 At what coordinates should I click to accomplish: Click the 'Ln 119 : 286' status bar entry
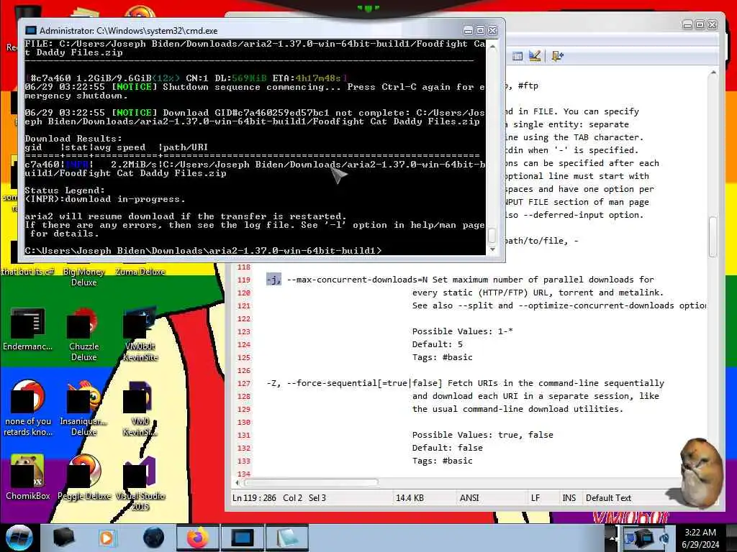254,497
